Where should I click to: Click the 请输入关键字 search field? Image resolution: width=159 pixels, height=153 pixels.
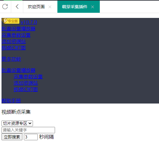[28, 130]
